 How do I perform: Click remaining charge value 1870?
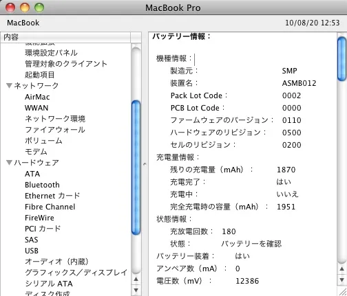[x=286, y=170]
